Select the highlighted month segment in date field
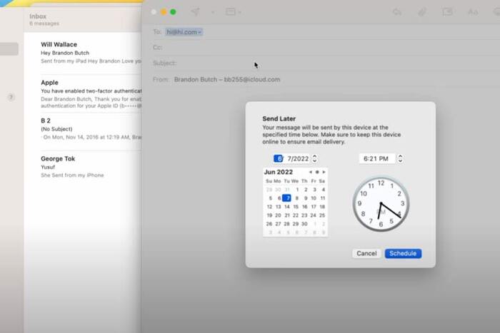Image resolution: width=500 pixels, height=333 pixels. pyautogui.click(x=278, y=158)
